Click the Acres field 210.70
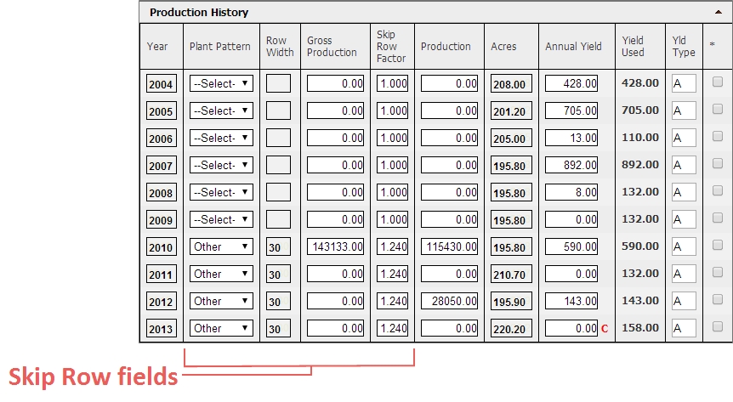This screenshot has height=402, width=733. click(511, 275)
